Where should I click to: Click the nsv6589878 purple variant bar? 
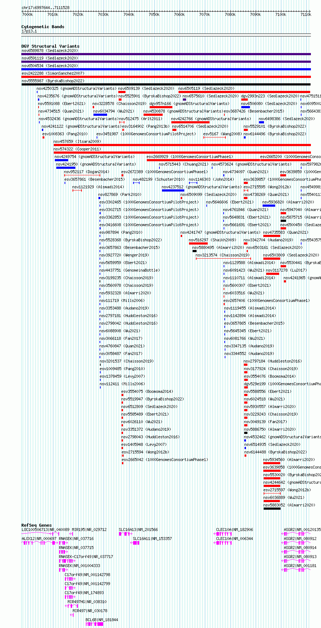point(166,54)
